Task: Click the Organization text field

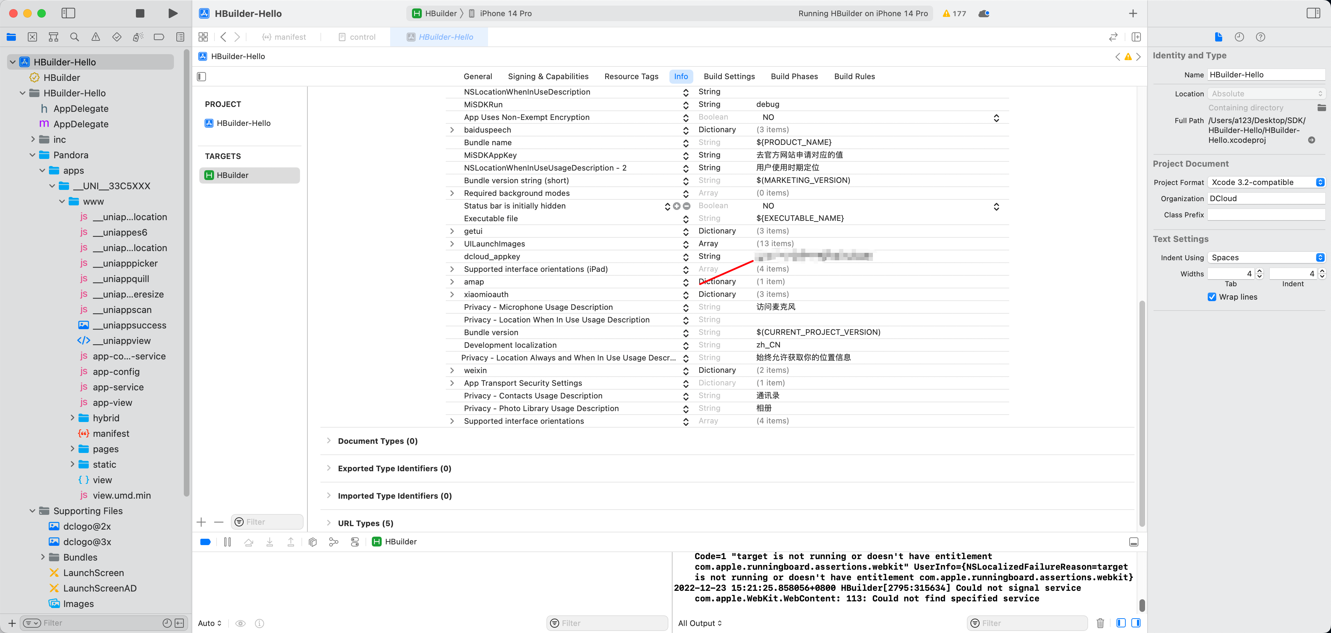Action: (x=1266, y=199)
